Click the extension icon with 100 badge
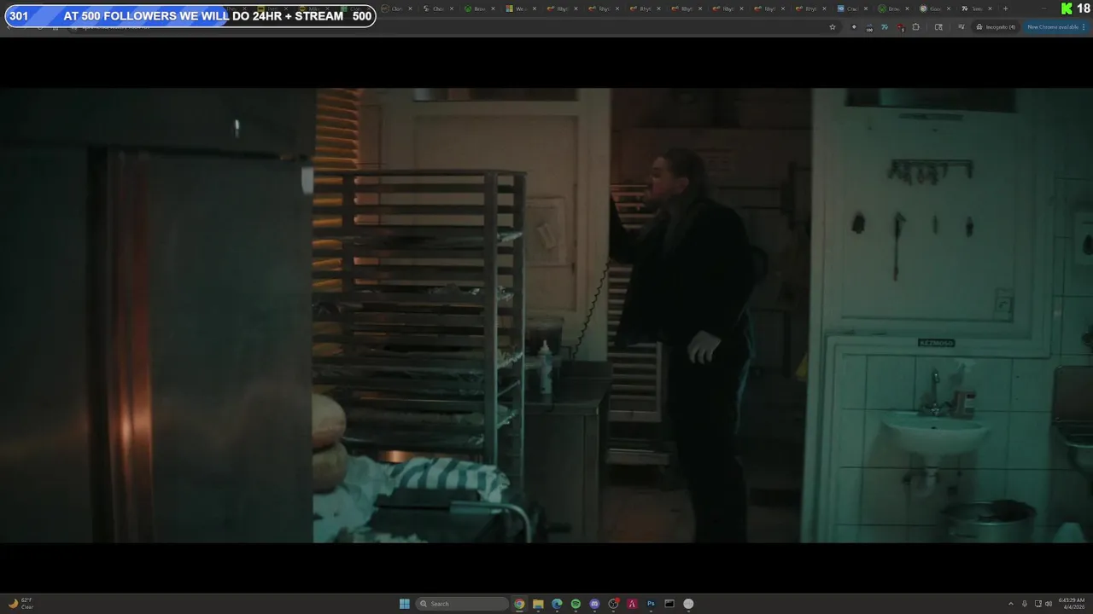The image size is (1093, 614). 869,27
